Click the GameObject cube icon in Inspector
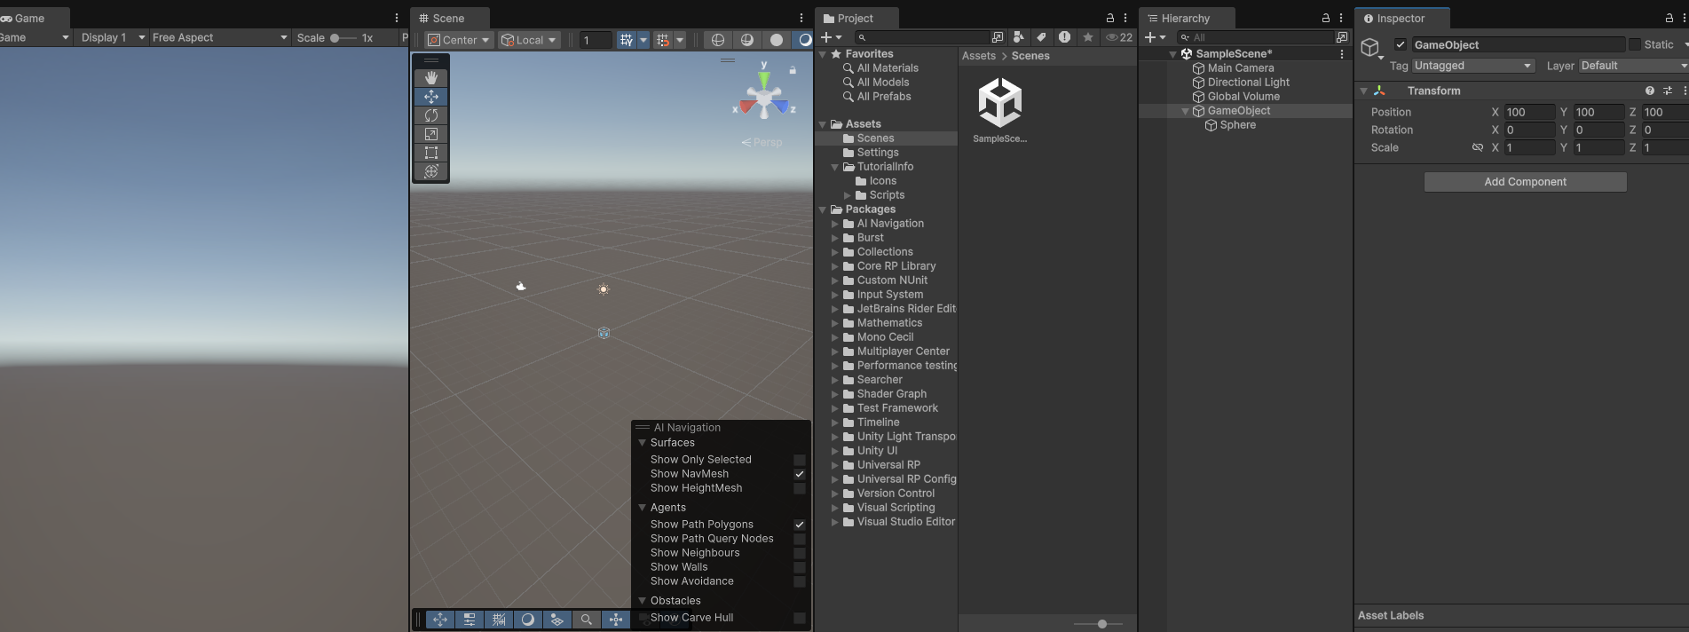 [x=1371, y=46]
